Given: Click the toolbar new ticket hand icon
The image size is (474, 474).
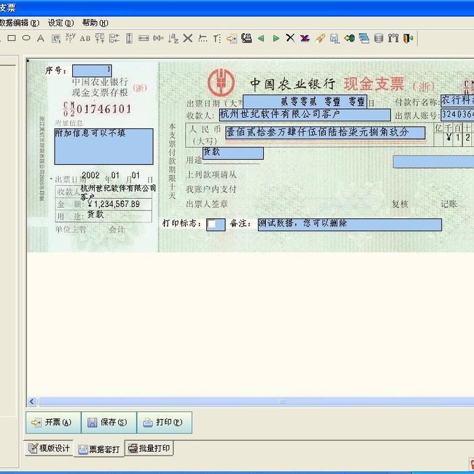Looking at the screenshot, I should pyautogui.click(x=232, y=39).
